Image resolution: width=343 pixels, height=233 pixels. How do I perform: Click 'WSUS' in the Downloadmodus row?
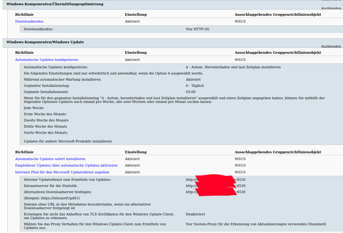tap(240, 21)
